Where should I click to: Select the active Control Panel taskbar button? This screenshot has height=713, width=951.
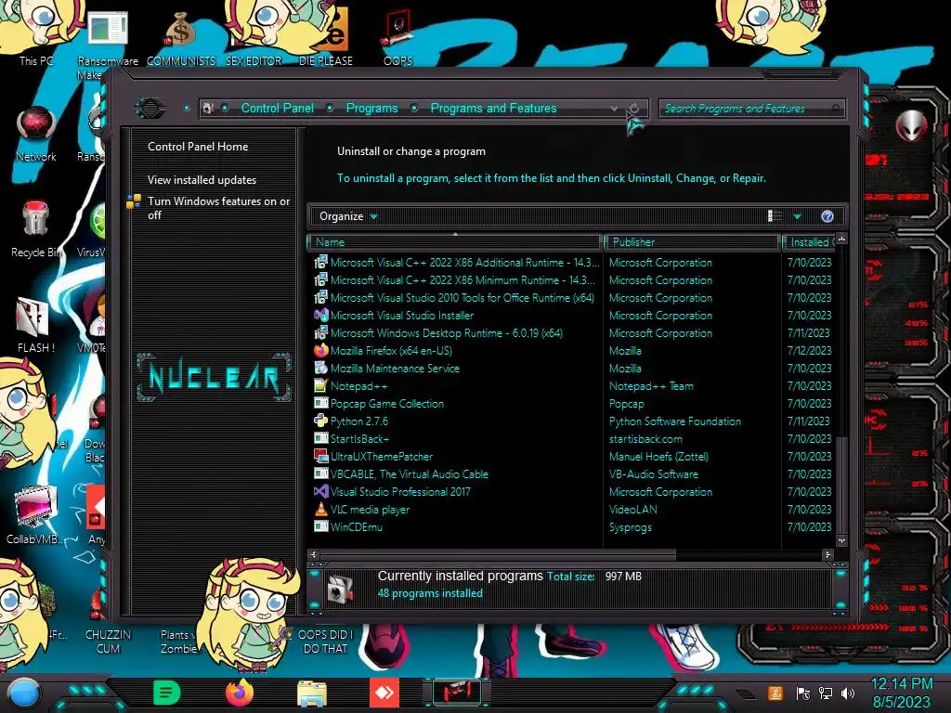point(457,693)
